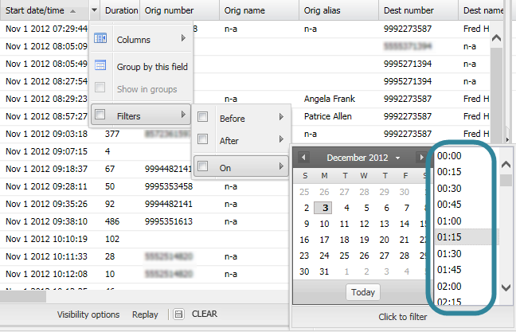Go to previous month in calendar
The height and width of the screenshot is (332, 516).
point(303,158)
